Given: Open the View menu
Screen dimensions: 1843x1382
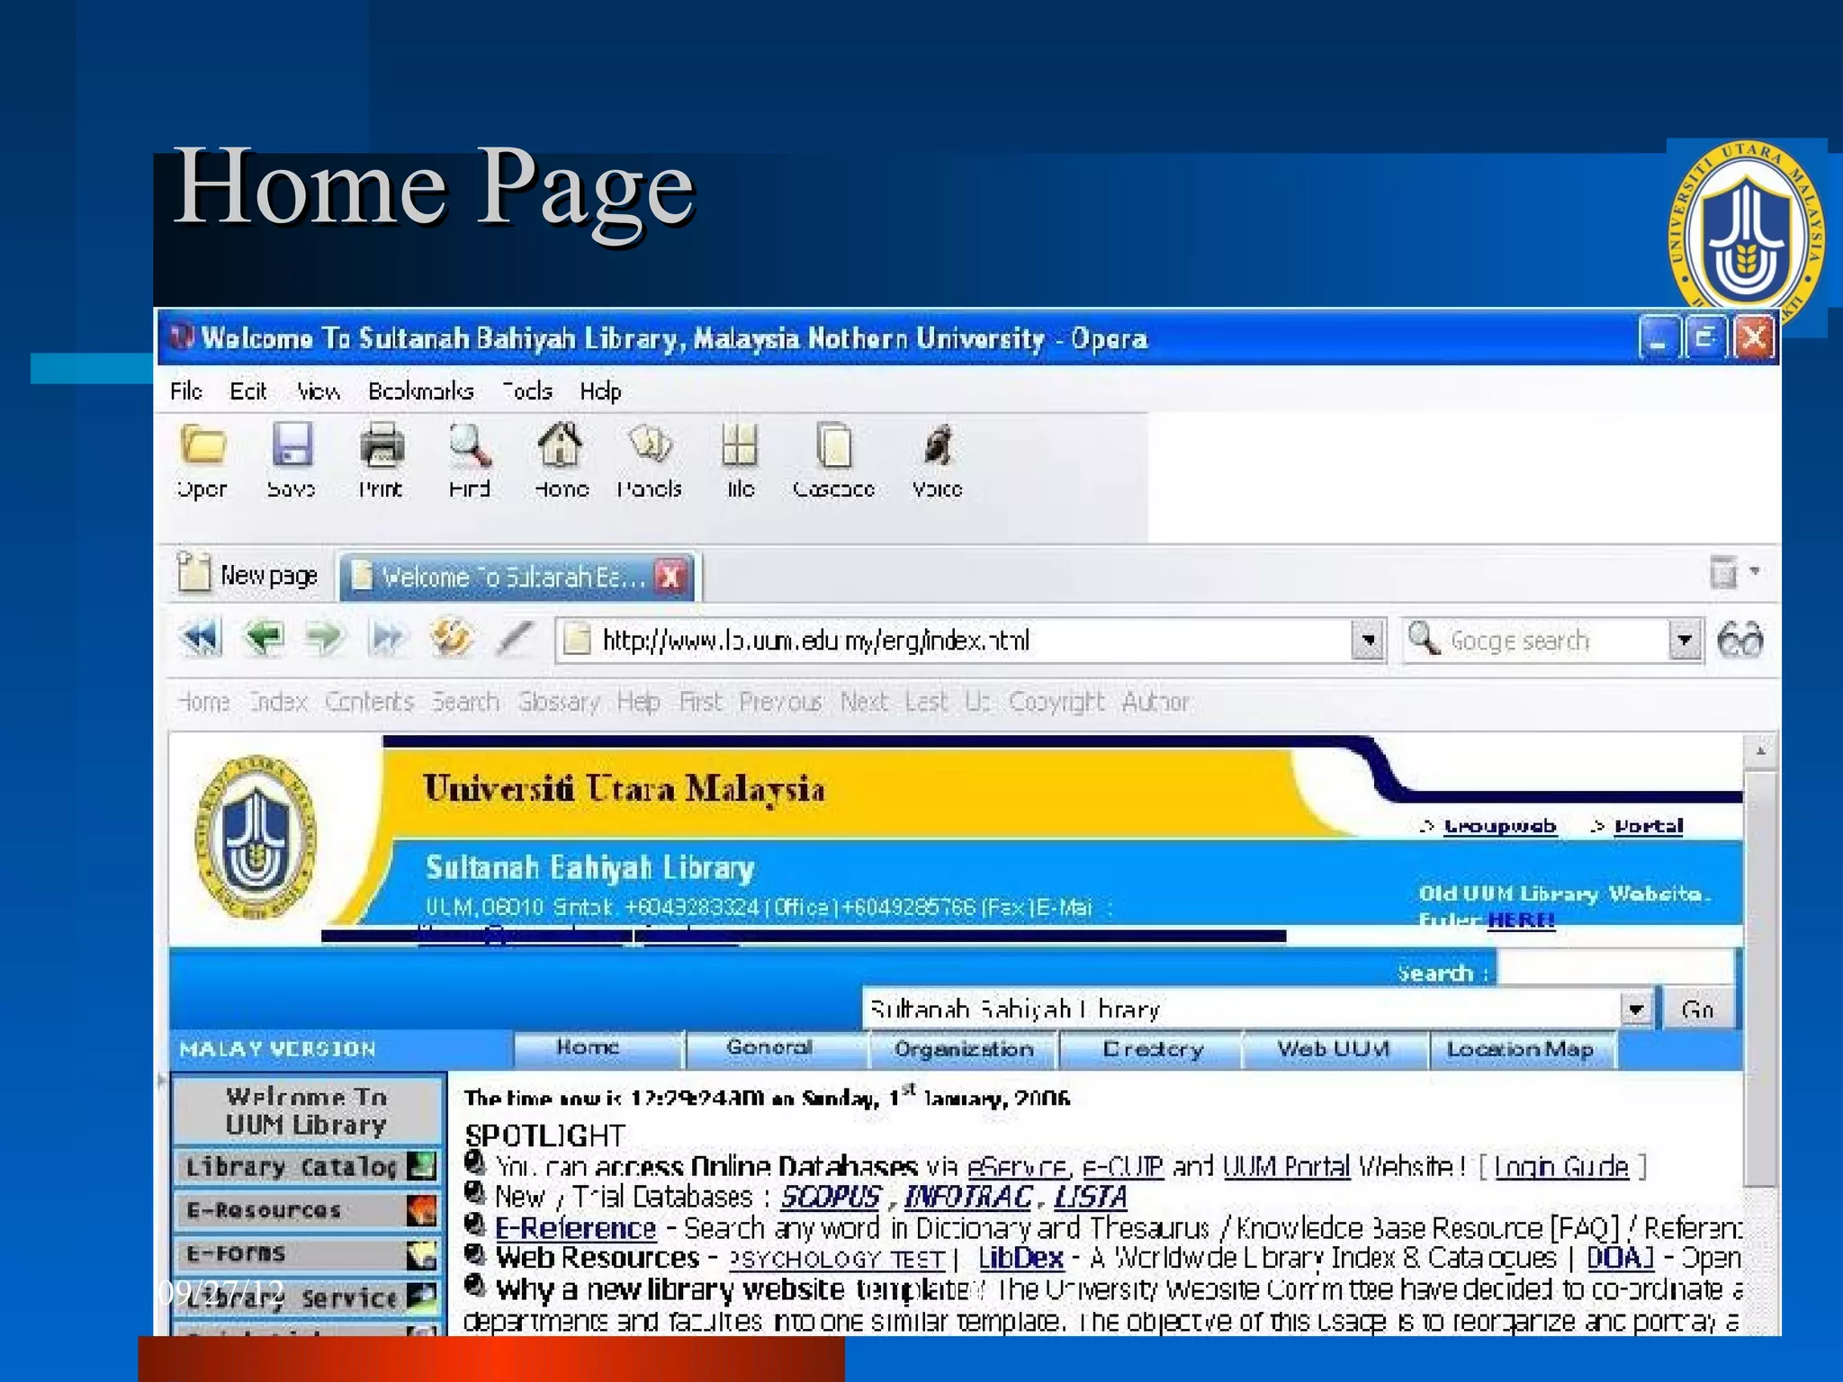Looking at the screenshot, I should [x=319, y=391].
